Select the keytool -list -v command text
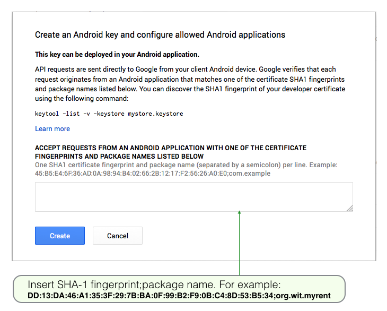 coord(109,114)
